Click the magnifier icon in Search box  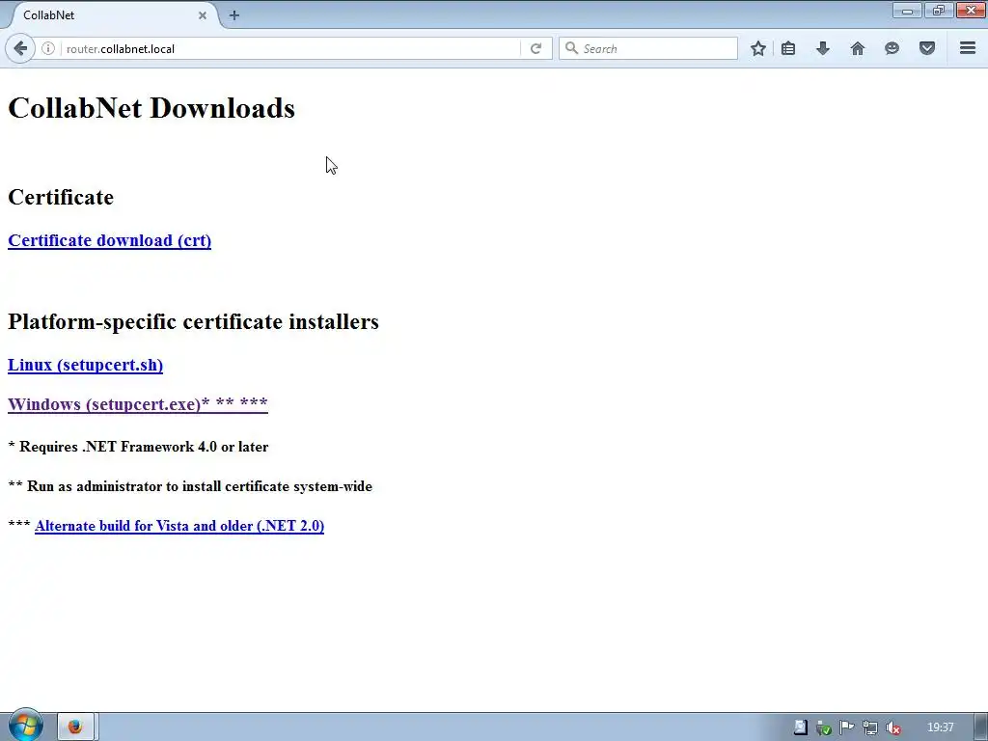(x=571, y=48)
